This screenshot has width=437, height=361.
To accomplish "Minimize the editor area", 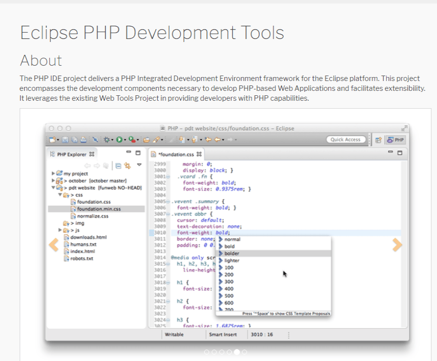I will coord(391,152).
